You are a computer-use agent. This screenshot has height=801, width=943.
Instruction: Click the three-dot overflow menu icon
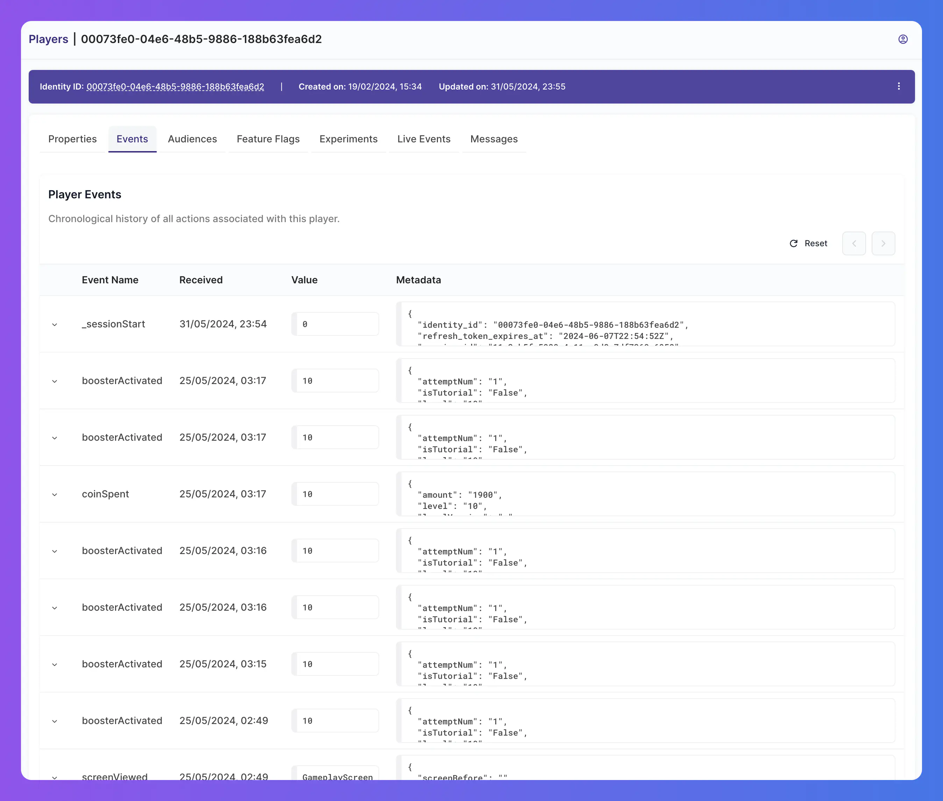899,86
